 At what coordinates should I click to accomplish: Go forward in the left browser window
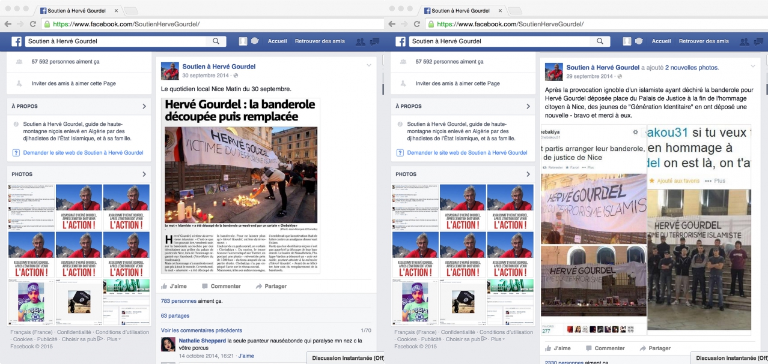point(20,24)
